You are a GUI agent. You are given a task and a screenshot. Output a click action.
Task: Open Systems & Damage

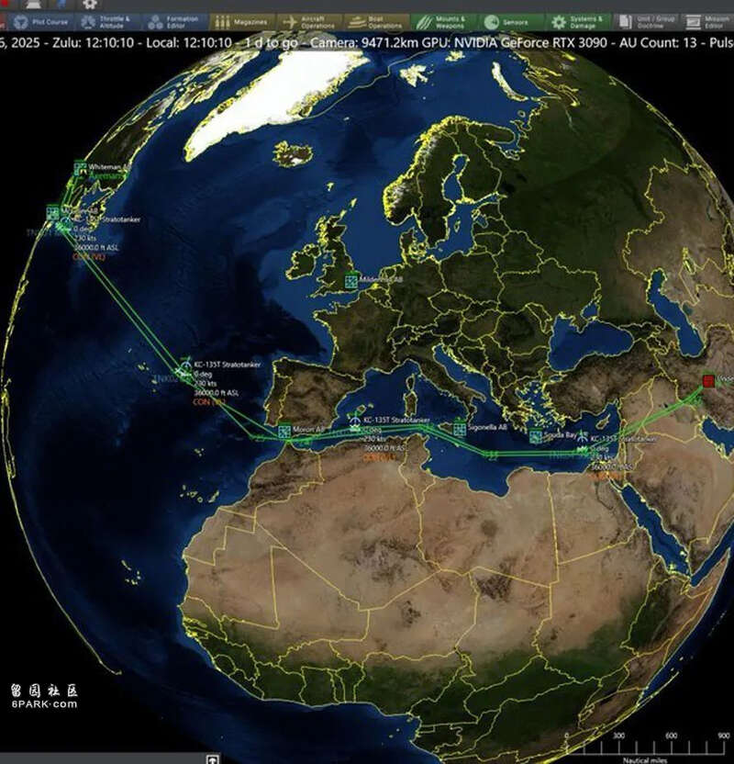coord(577,22)
